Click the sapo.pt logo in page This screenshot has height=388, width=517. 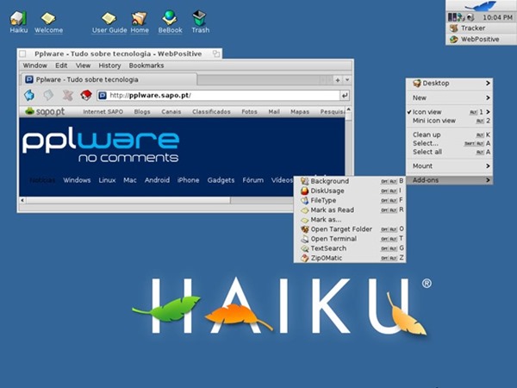45,111
